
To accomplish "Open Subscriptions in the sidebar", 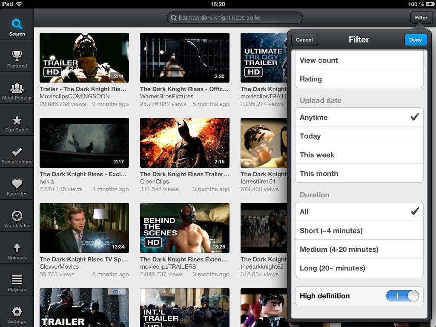I will point(17,155).
